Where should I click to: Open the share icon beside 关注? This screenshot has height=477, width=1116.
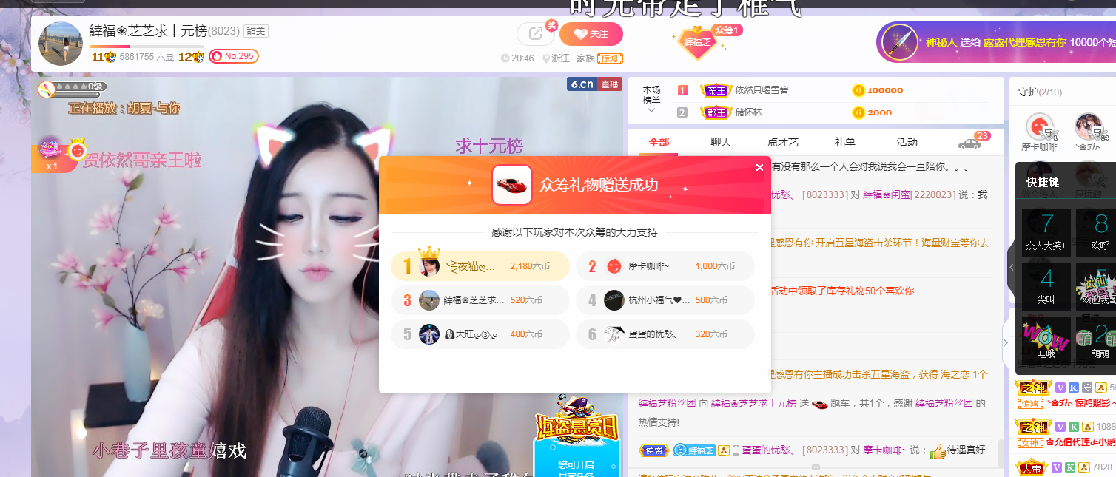(536, 34)
